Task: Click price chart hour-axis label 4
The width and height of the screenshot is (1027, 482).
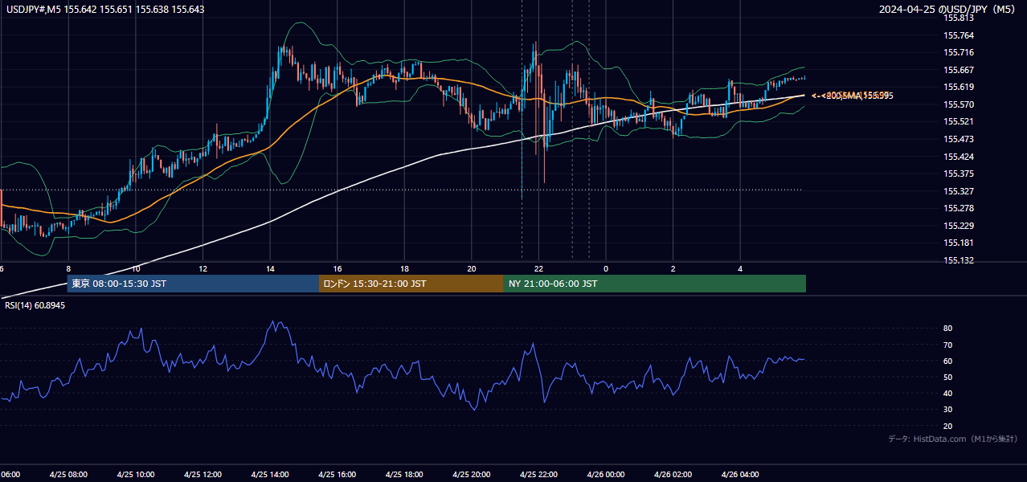Action: [x=740, y=268]
